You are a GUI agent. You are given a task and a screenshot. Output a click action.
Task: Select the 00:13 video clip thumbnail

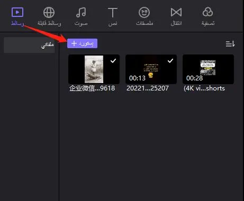[151, 69]
